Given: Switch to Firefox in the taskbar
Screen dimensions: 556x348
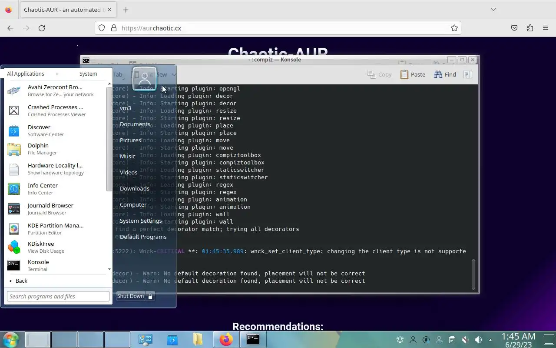Looking at the screenshot, I should click(x=225, y=340).
